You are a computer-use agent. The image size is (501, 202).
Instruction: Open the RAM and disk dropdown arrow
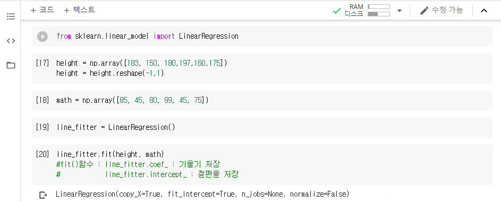coord(400,11)
